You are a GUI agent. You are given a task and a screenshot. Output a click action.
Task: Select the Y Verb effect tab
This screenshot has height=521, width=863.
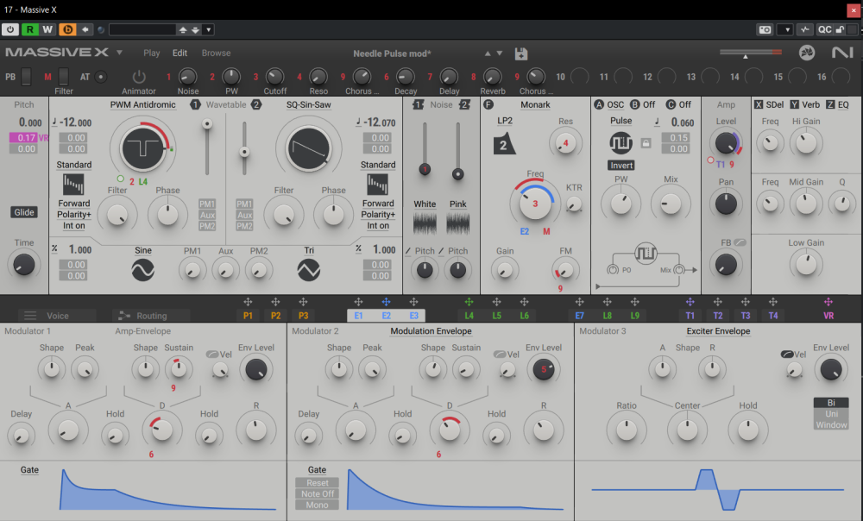click(804, 104)
